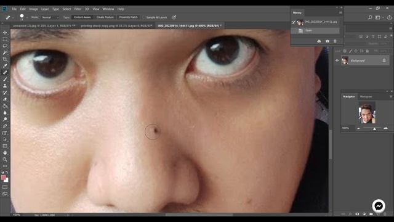Select the Rectangular Marquee tool

(5, 39)
